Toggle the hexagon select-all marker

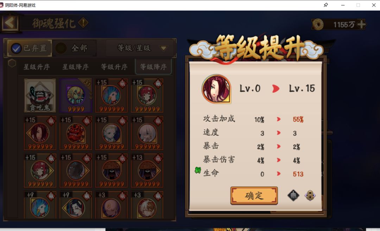coord(12,63)
